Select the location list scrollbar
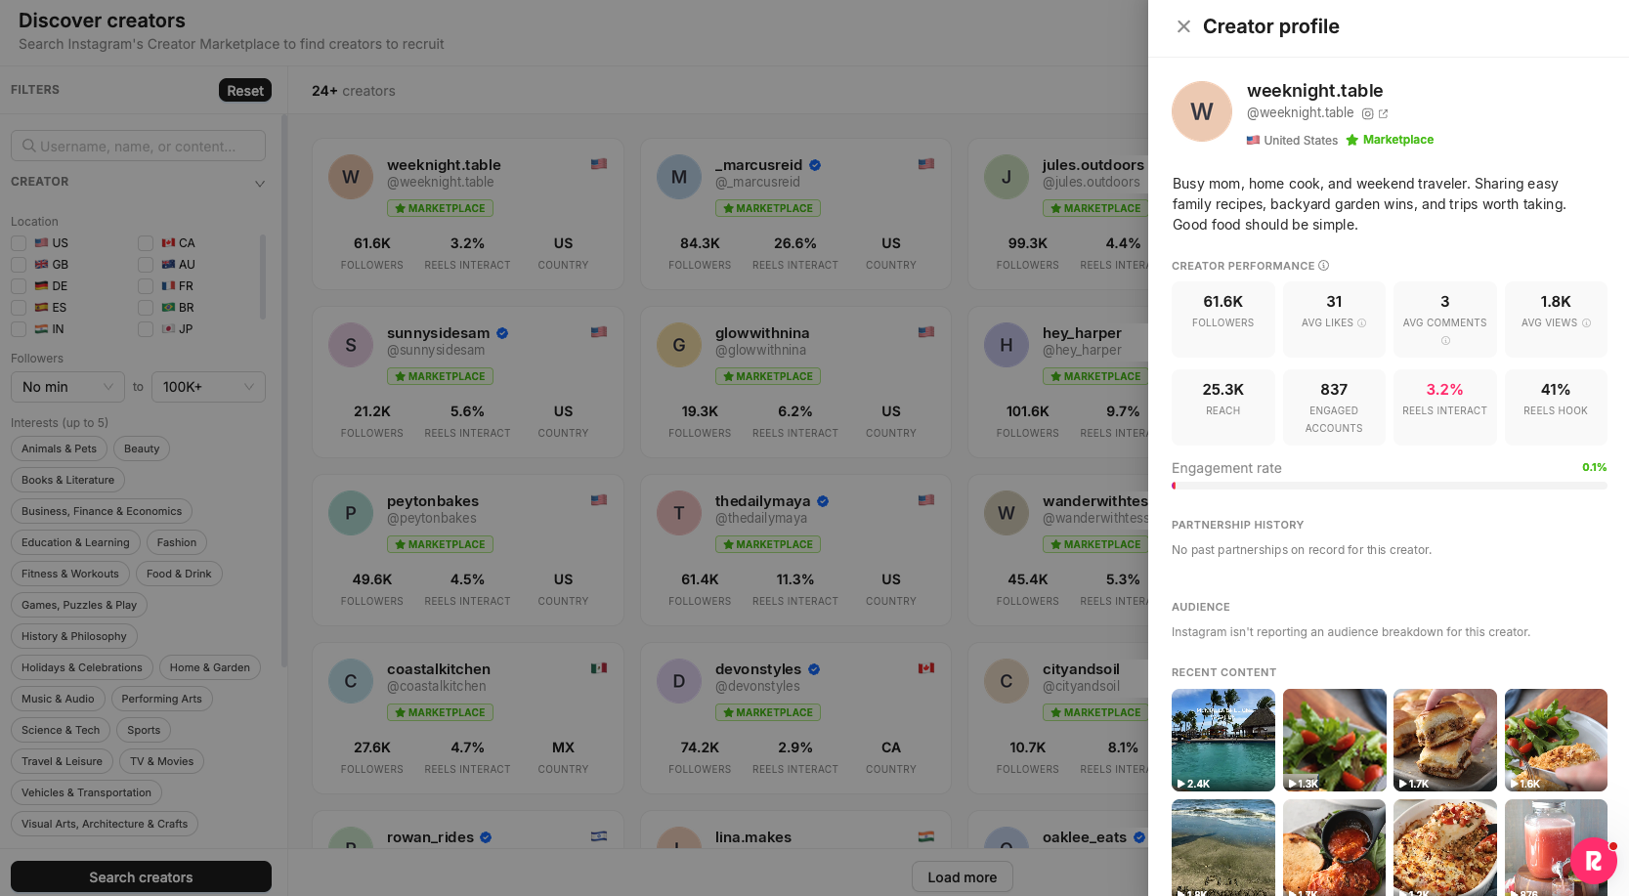Image resolution: width=1629 pixels, height=896 pixels. (262, 277)
